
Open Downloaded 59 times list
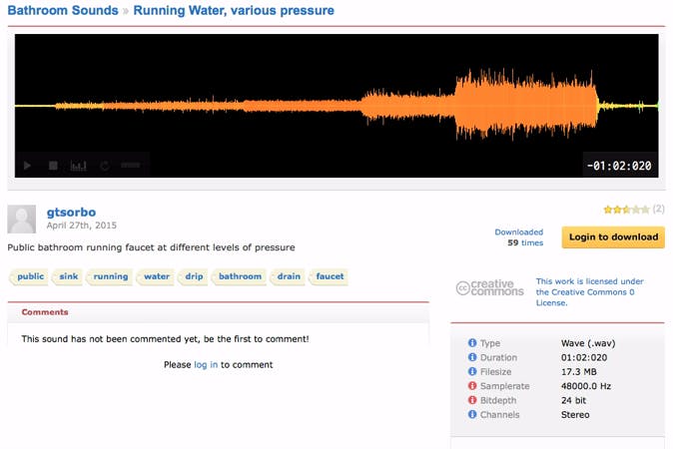coord(519,237)
